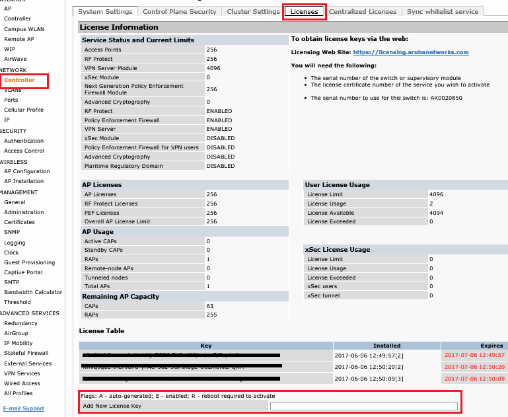This screenshot has width=508, height=417.
Task: Click the VPN Server Module value 4096
Action: 213,68
